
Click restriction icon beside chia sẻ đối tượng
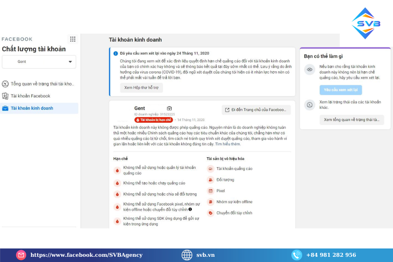[x=117, y=194]
